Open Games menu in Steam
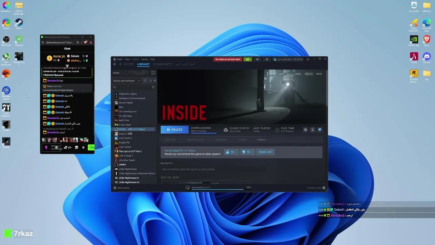The image size is (435, 245). click(x=144, y=59)
